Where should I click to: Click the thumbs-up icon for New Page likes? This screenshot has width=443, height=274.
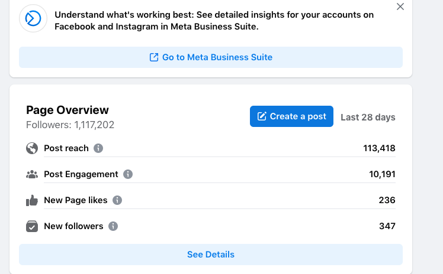tap(32, 200)
